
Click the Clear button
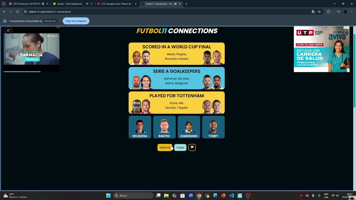click(x=180, y=147)
